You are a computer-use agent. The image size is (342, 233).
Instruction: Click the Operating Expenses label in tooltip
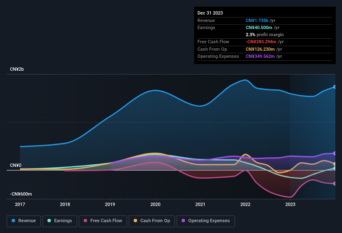pyautogui.click(x=218, y=57)
